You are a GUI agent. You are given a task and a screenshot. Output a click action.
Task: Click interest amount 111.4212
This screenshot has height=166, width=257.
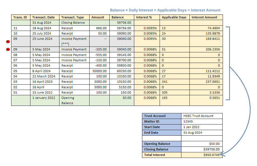pos(206,71)
